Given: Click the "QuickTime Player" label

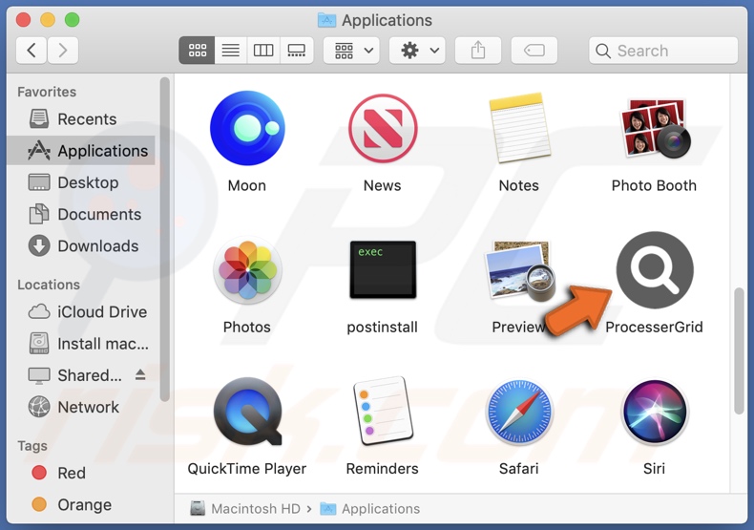Looking at the screenshot, I should tap(246, 469).
